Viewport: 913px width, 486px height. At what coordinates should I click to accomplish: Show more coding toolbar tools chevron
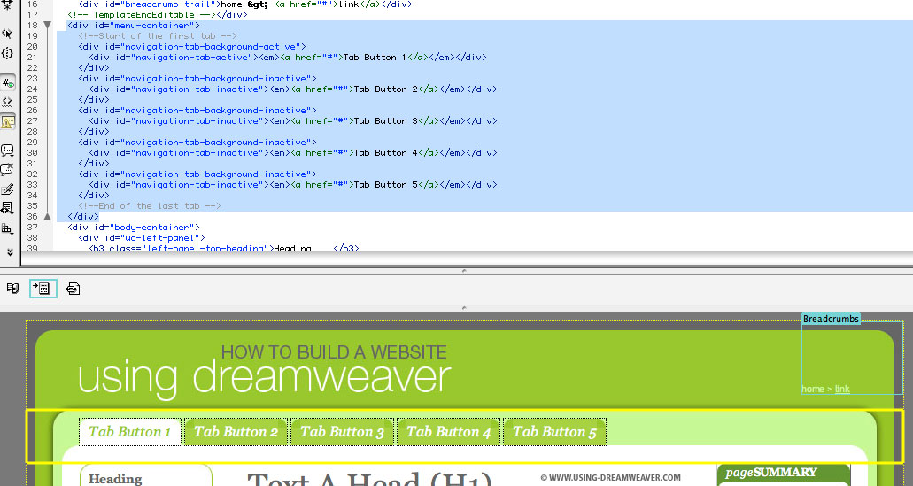[10, 252]
